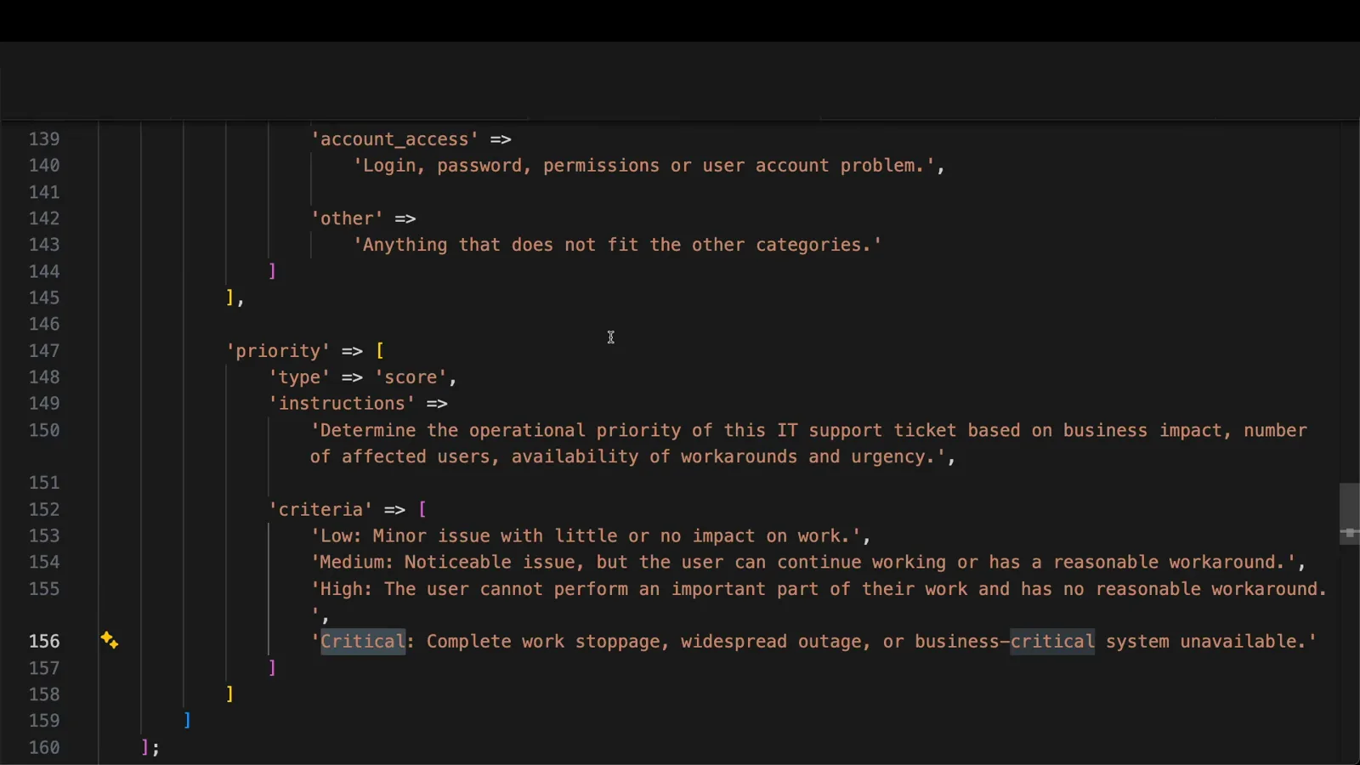Click the opening bracket after 'criteria' =>

click(422, 509)
